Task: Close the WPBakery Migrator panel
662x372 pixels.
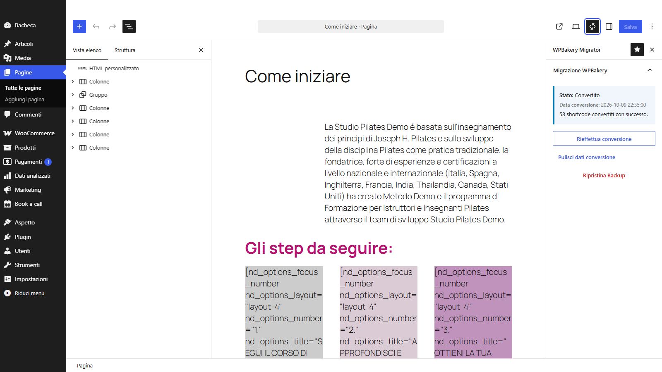Action: 652,50
